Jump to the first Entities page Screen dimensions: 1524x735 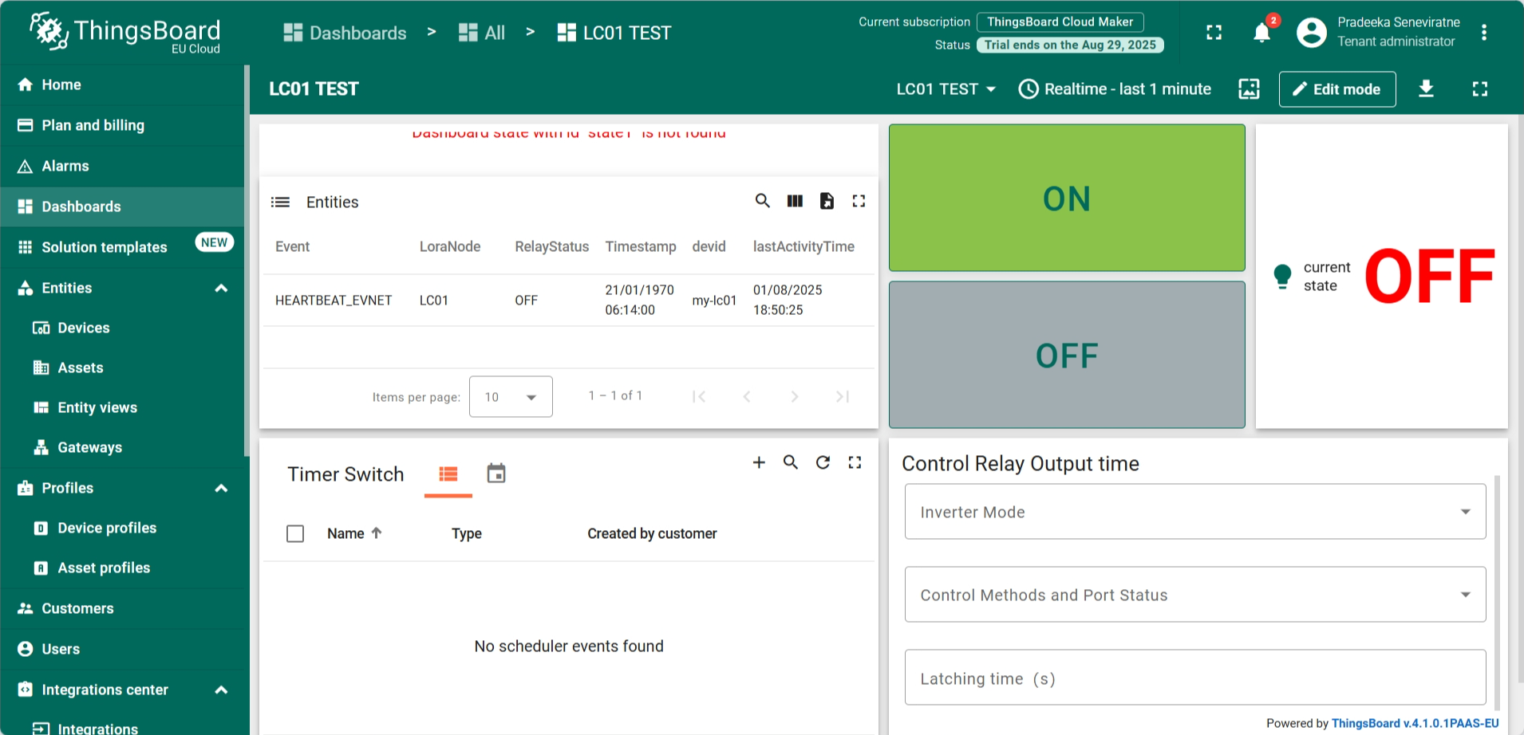[699, 396]
